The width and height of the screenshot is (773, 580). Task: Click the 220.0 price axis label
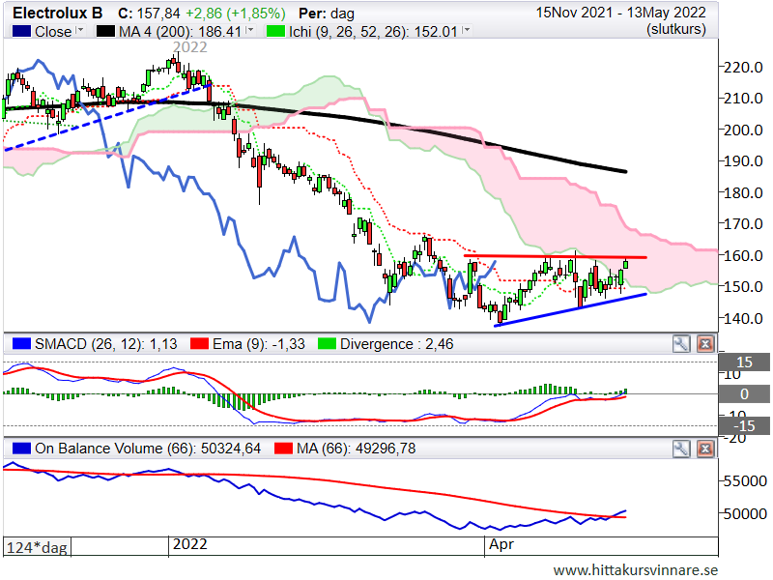coord(743,67)
